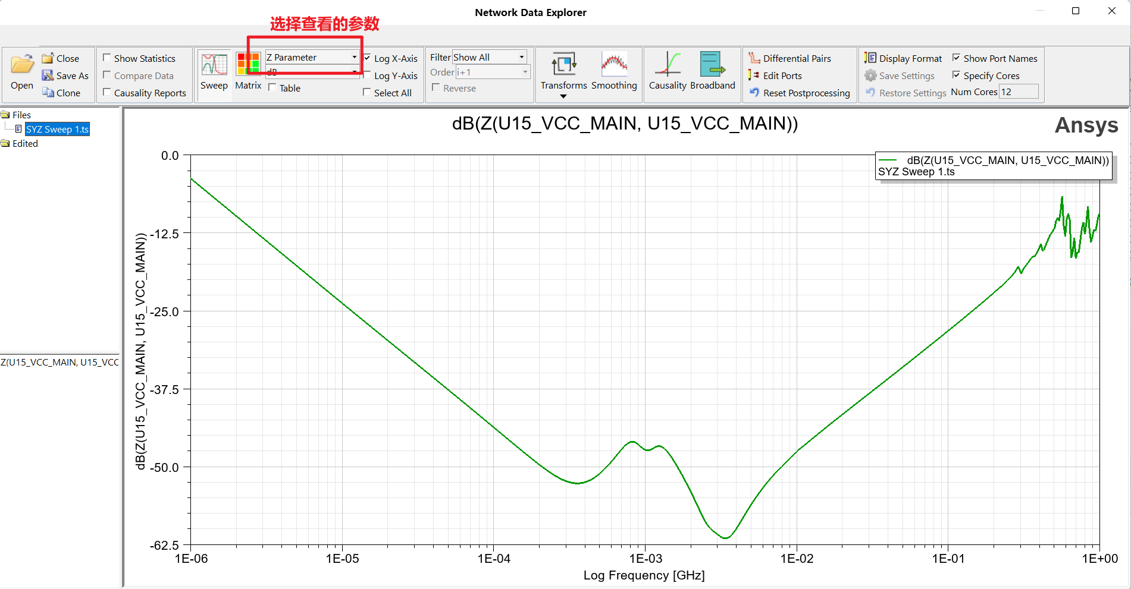The width and height of the screenshot is (1131, 589).
Task: Open the Z Parameter dropdown
Action: click(312, 57)
